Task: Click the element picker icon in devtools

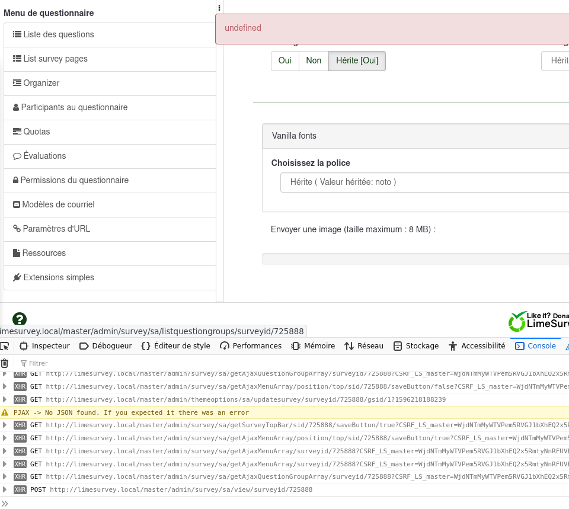Action: click(5, 346)
